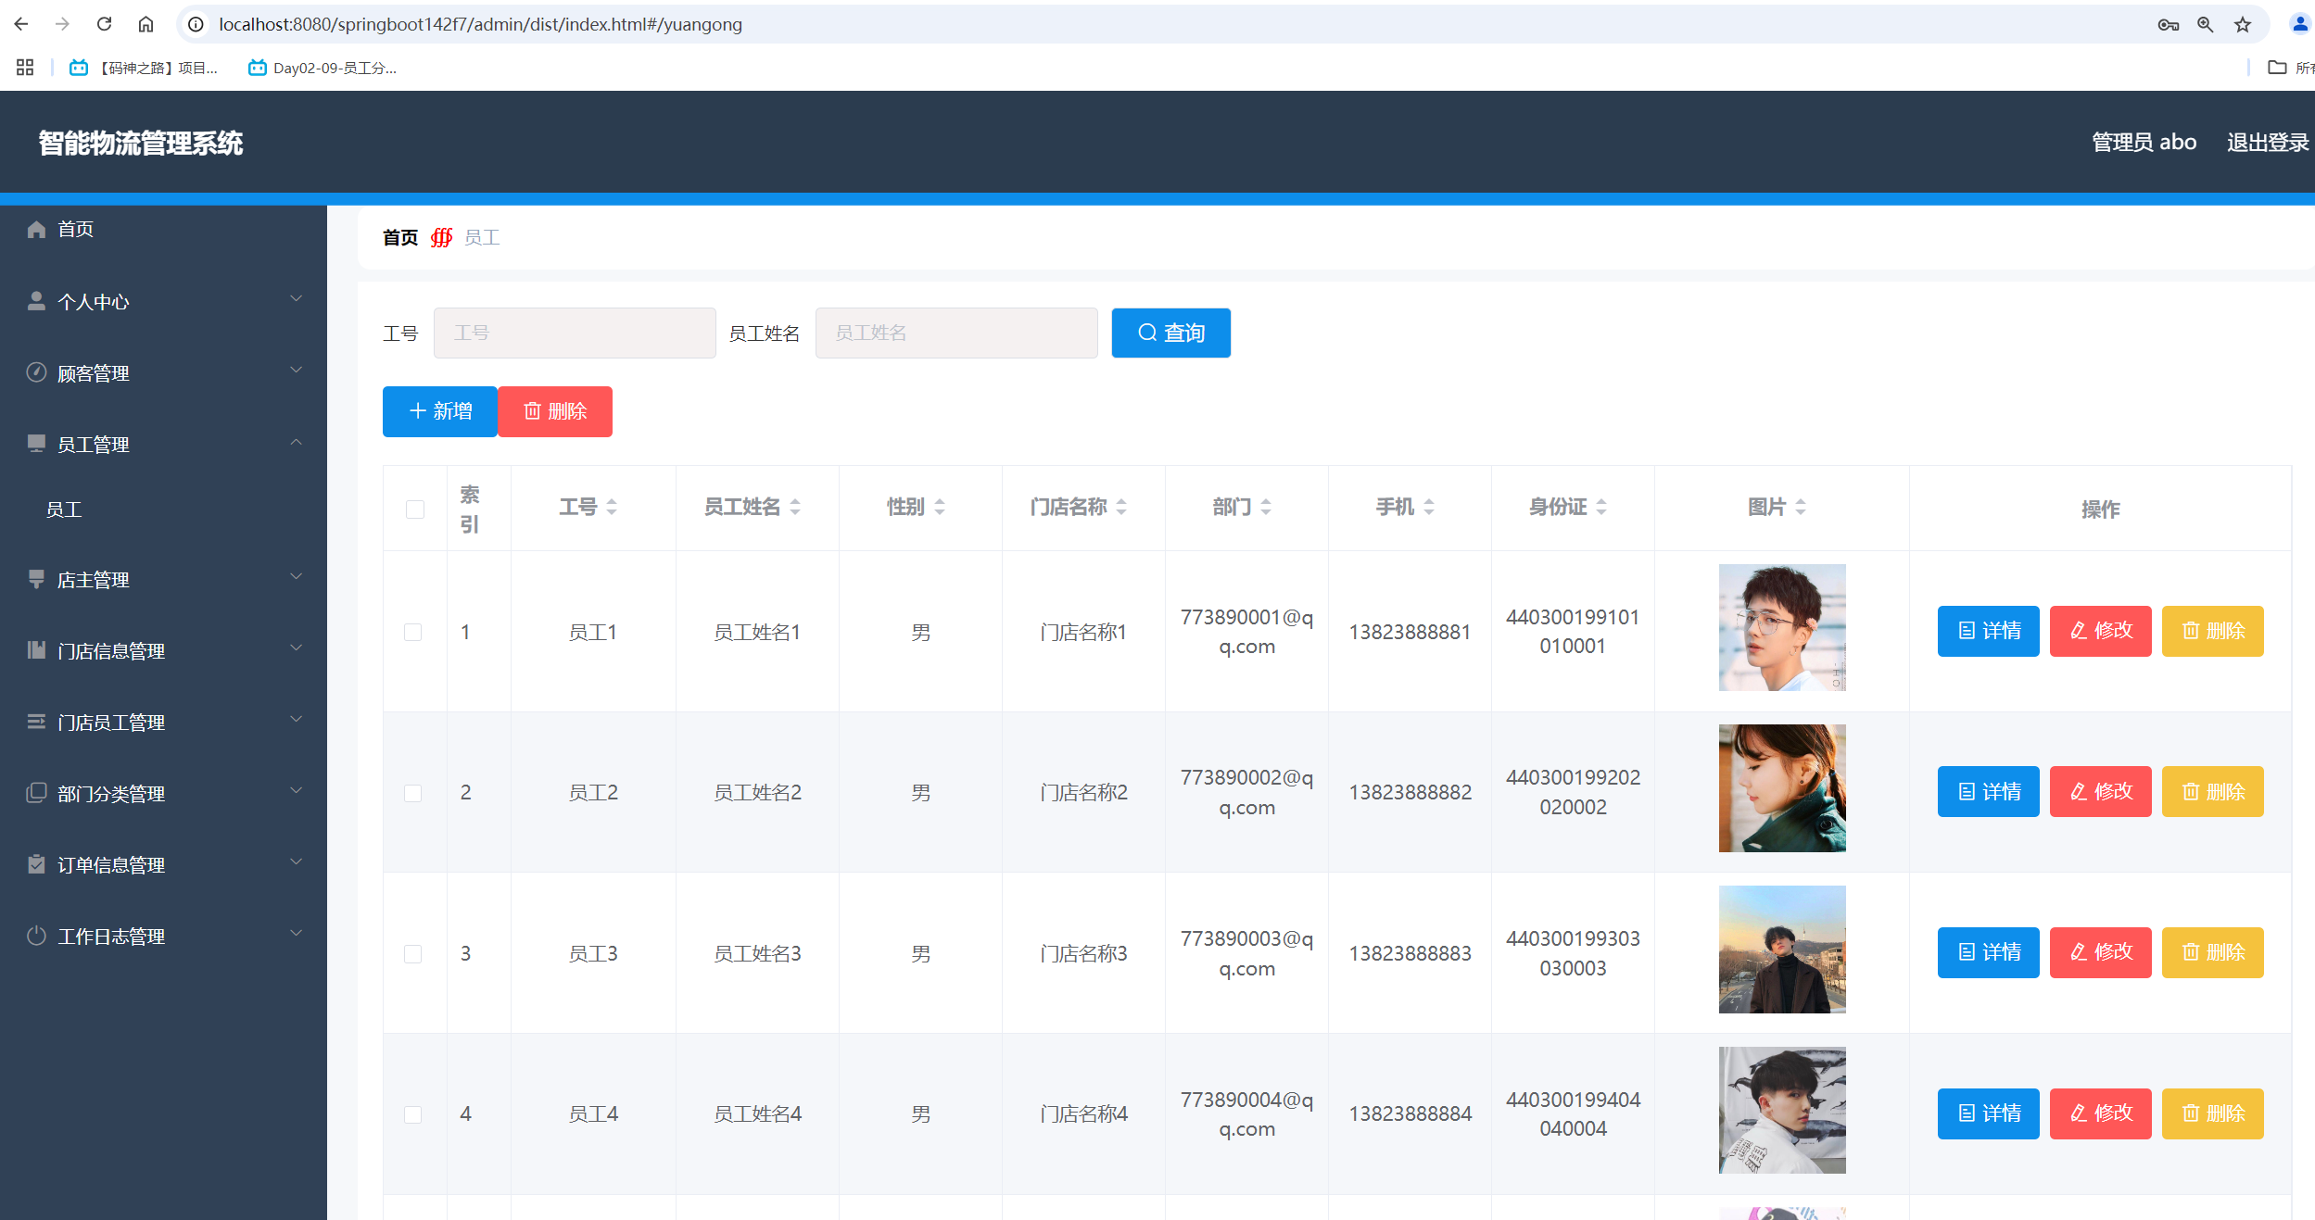Check the checkbox for 员工1 row

tap(413, 632)
